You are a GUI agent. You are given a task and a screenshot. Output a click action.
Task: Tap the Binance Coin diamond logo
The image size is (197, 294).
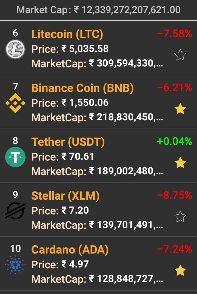coord(15,103)
